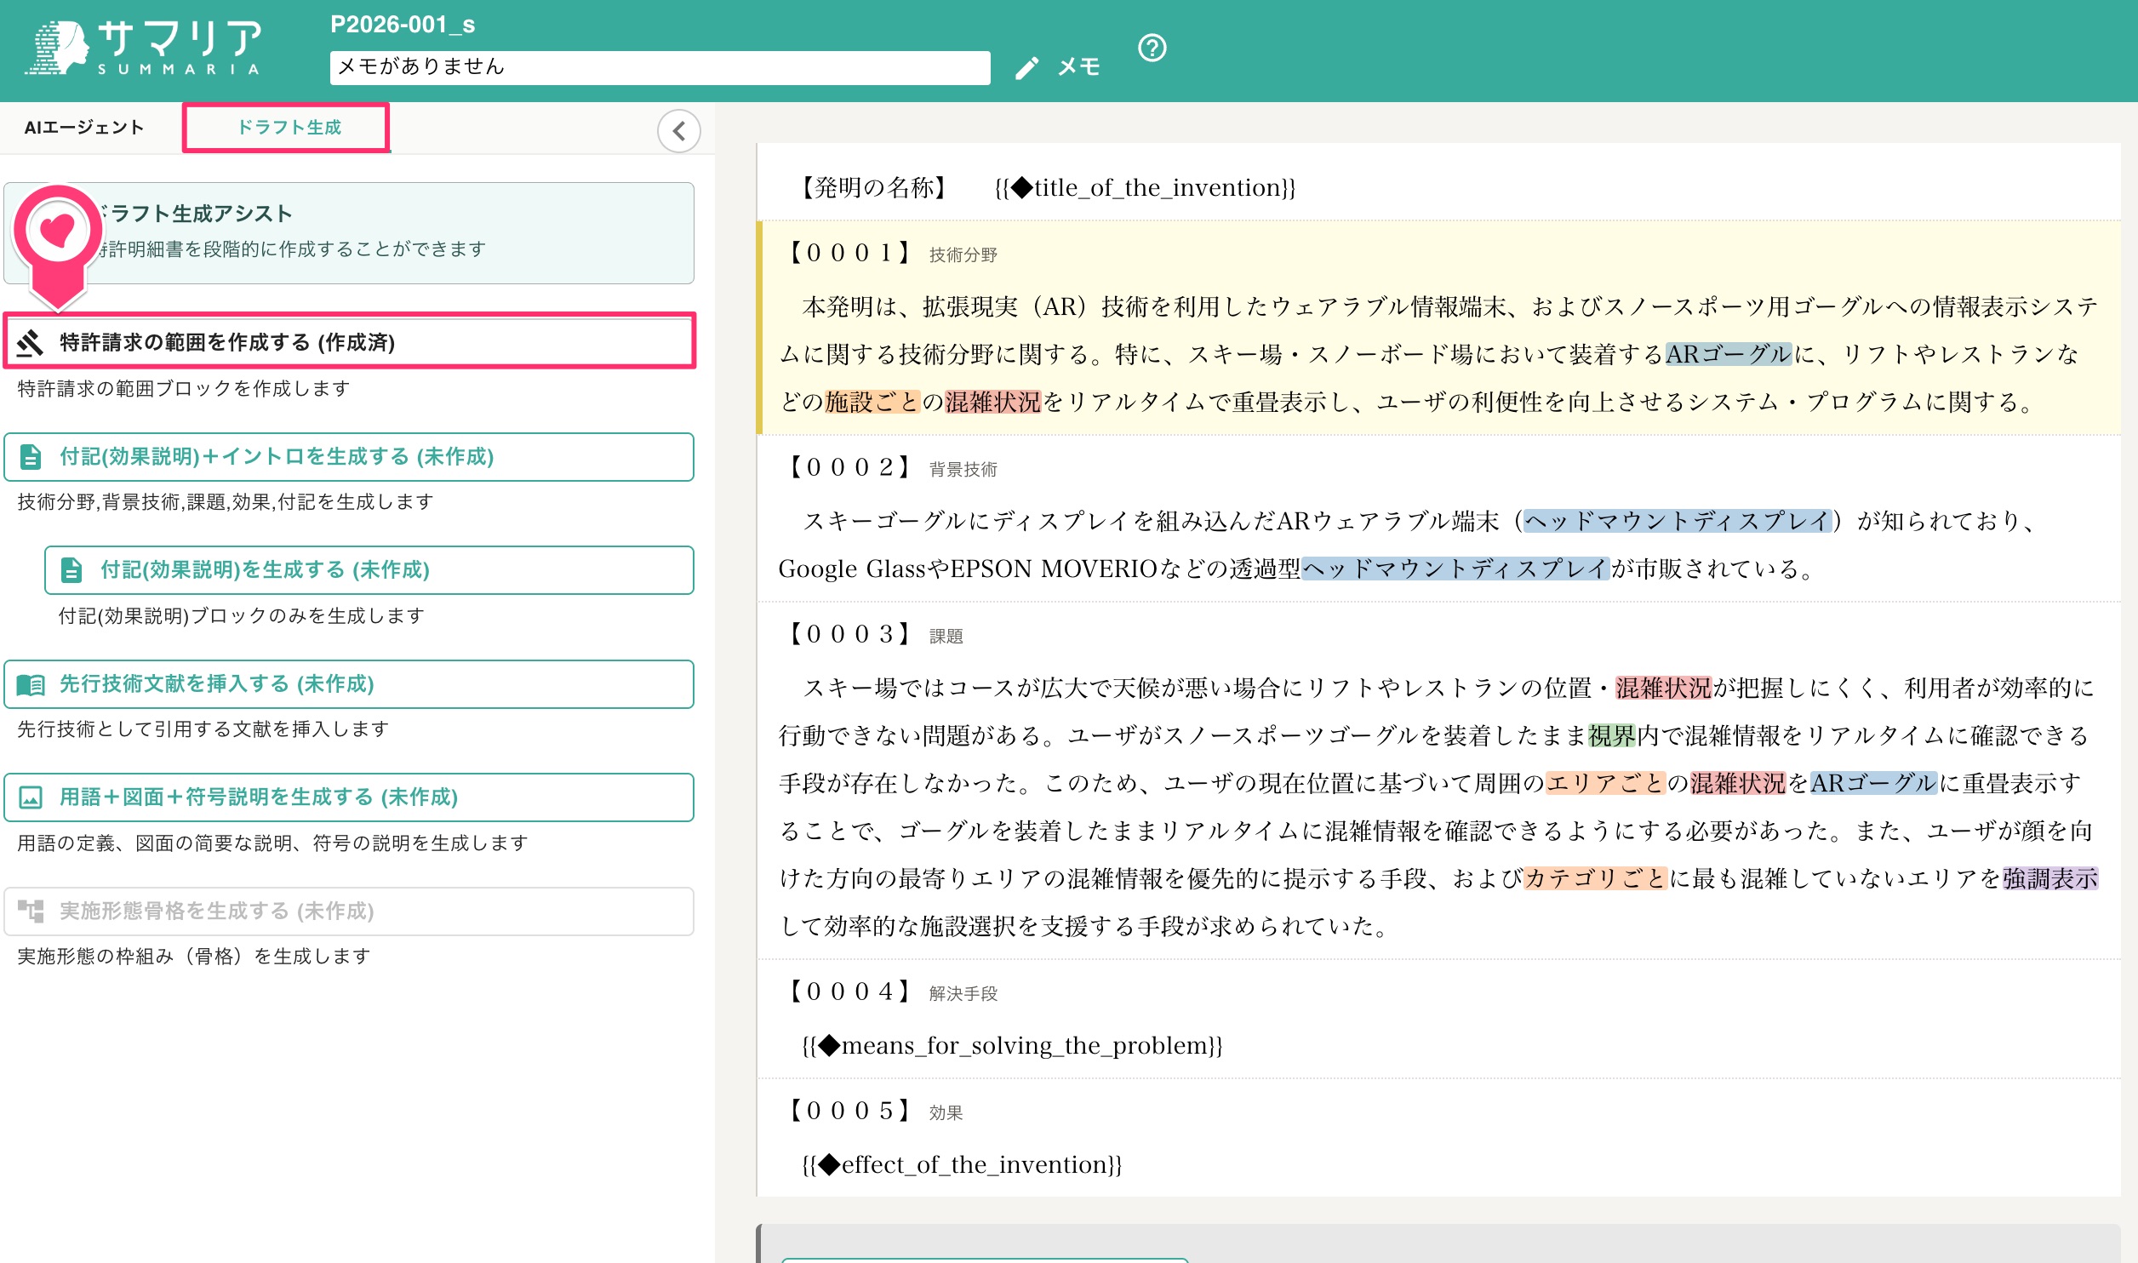Click 特許請求の範囲を作成する button
This screenshot has width=2138, height=1263.
click(350, 341)
